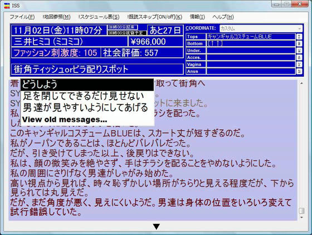Screen dimensions: 312x235
Task: Click the name 三井ヒミコ (ミコミコ)
Action: click(69, 42)
